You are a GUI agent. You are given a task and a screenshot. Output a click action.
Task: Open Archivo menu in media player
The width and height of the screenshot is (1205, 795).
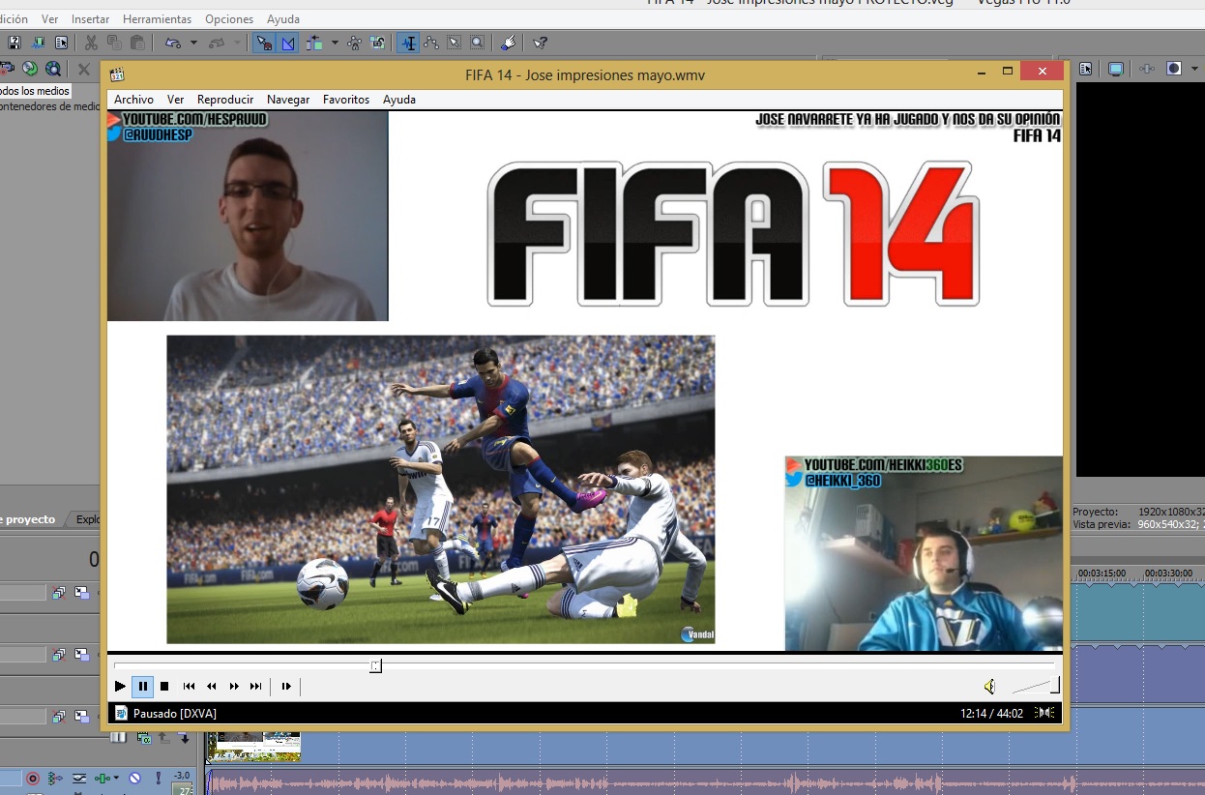(133, 100)
